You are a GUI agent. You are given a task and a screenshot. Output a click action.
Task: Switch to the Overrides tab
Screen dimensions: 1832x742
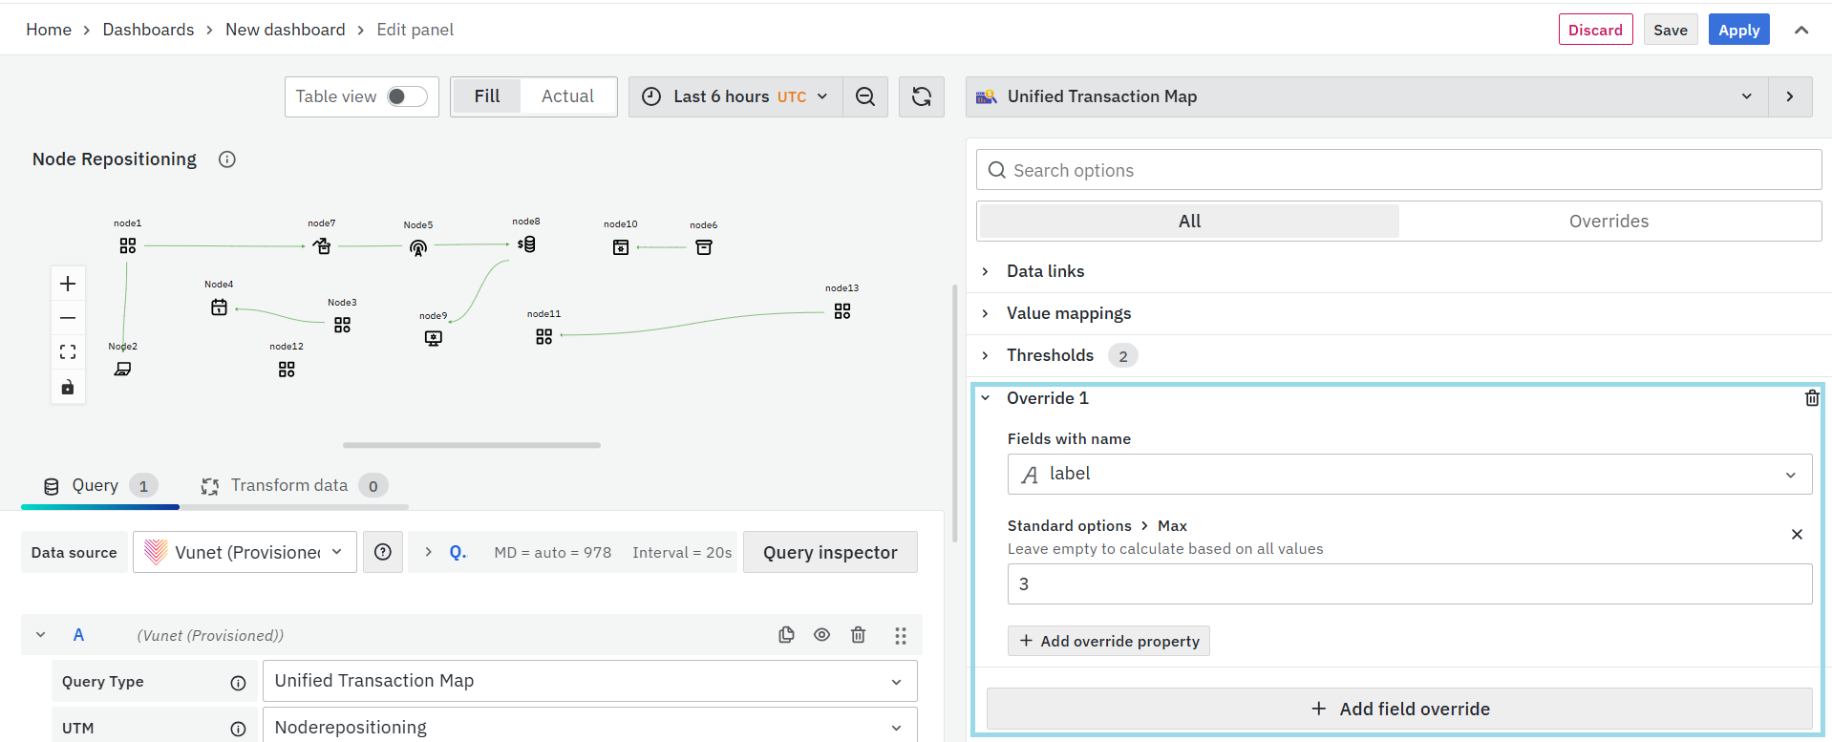[1608, 222]
